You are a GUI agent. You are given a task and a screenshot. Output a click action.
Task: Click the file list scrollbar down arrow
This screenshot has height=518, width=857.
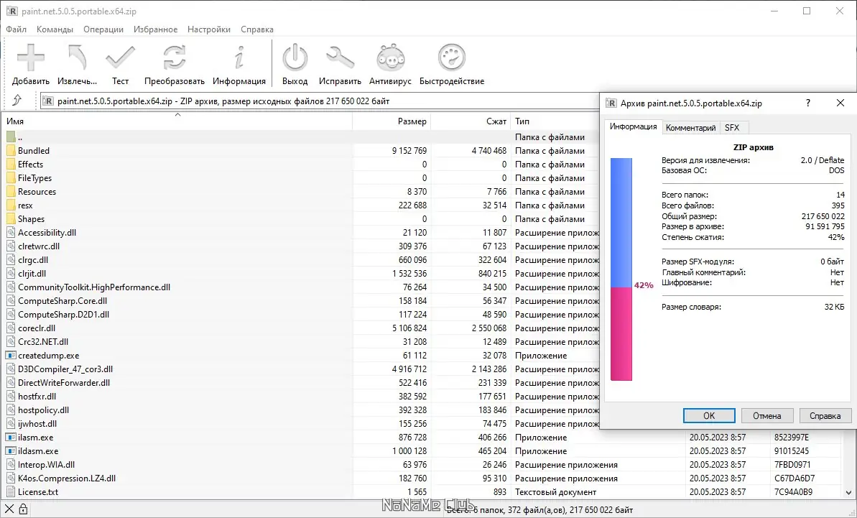pos(849,493)
